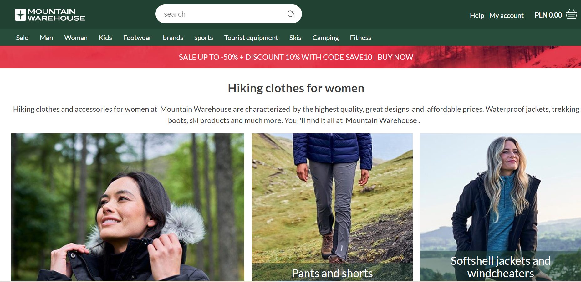Go to Tourist equipment category

tap(251, 38)
